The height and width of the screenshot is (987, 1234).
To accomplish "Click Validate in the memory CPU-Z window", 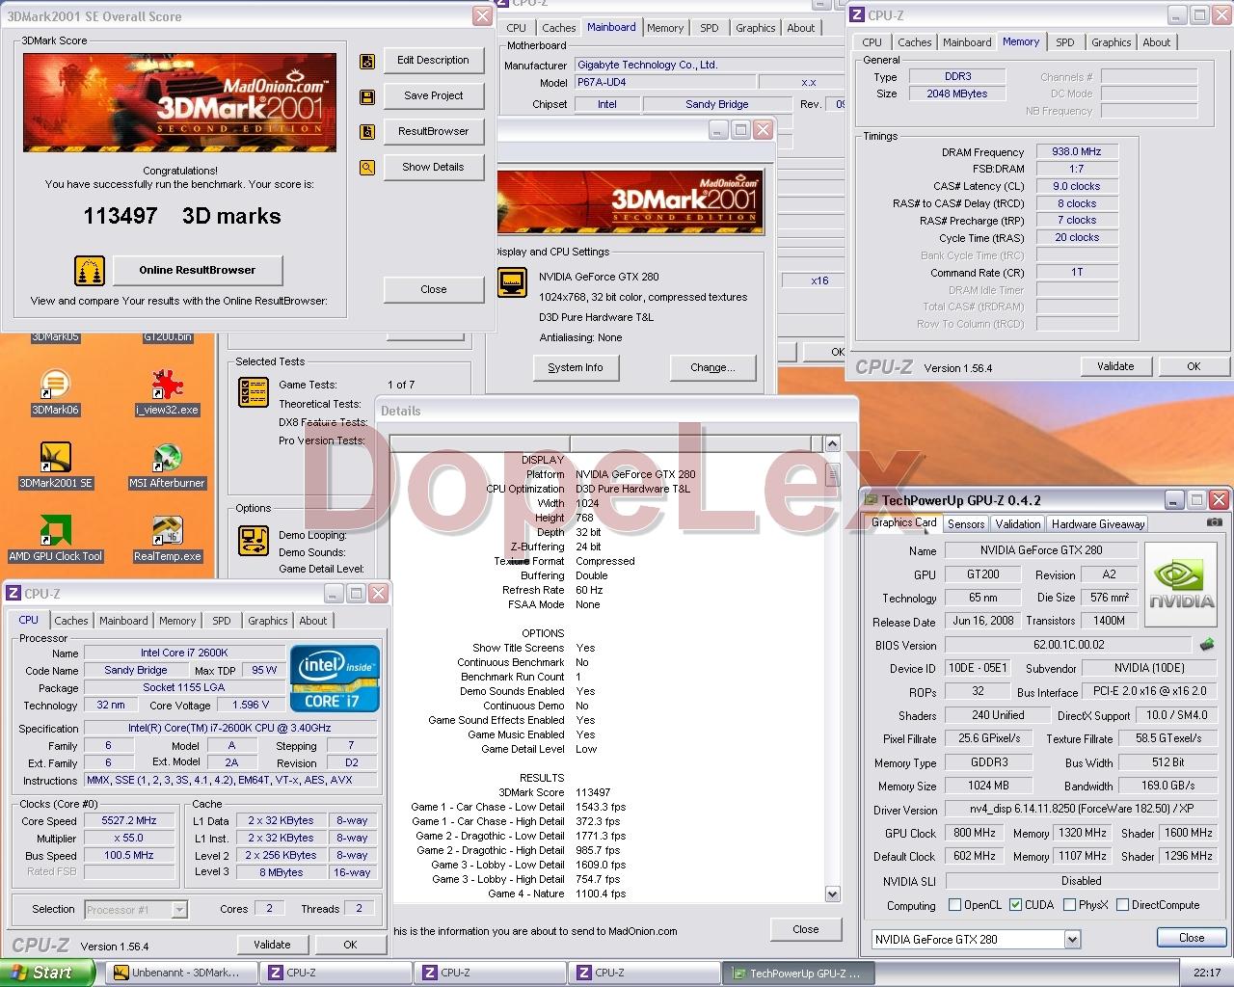I will pyautogui.click(x=1115, y=366).
